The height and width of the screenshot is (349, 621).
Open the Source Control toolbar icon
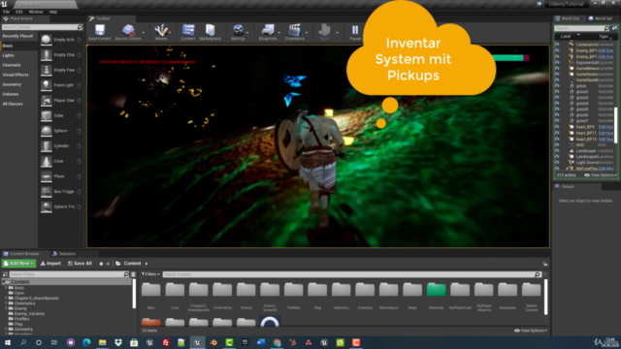(128, 30)
